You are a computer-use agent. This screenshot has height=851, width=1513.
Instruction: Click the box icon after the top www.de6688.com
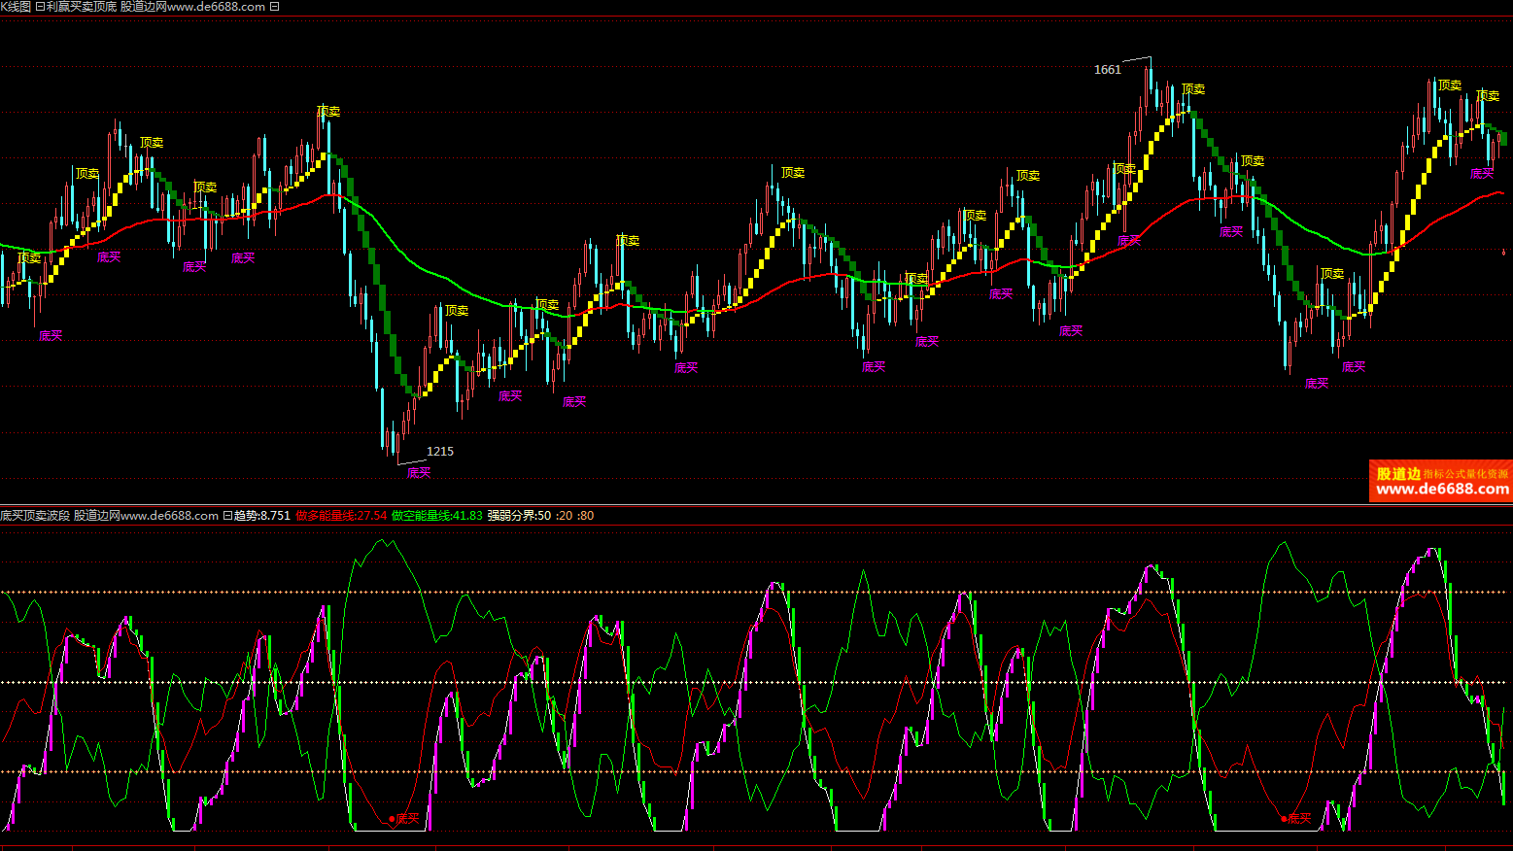click(274, 7)
